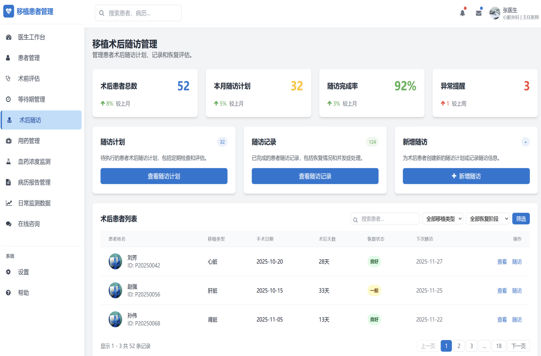Click the heart logo of 移植患者管理

9,11
